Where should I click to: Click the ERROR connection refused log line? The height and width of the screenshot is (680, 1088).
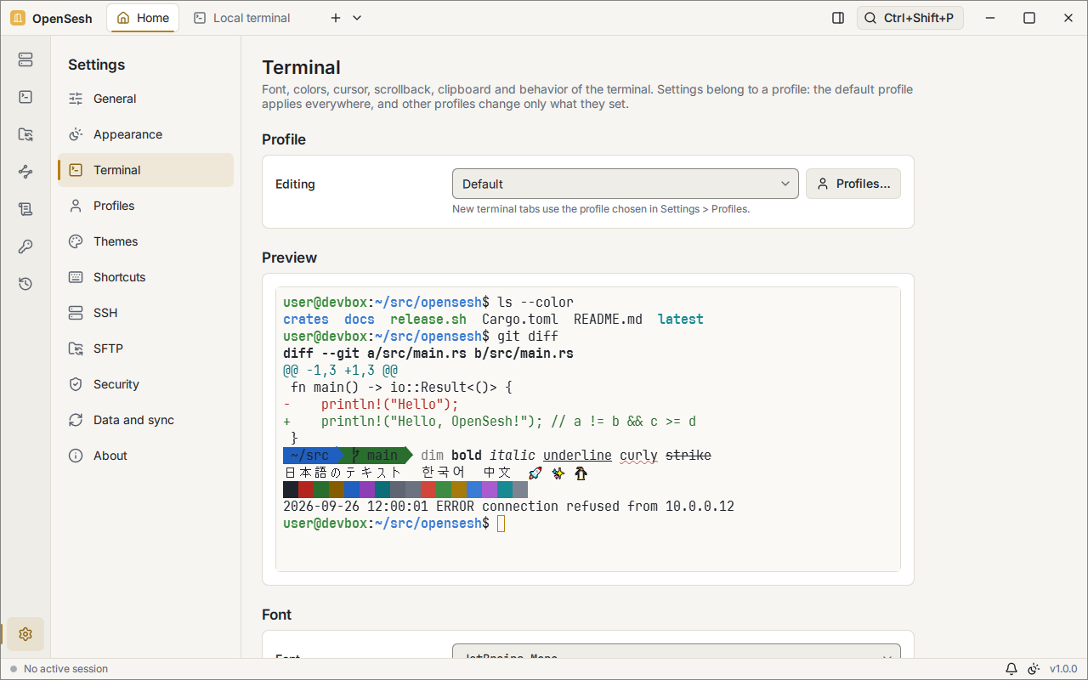click(508, 507)
